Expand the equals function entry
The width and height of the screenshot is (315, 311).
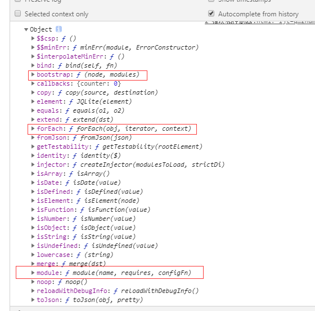coord(33,110)
